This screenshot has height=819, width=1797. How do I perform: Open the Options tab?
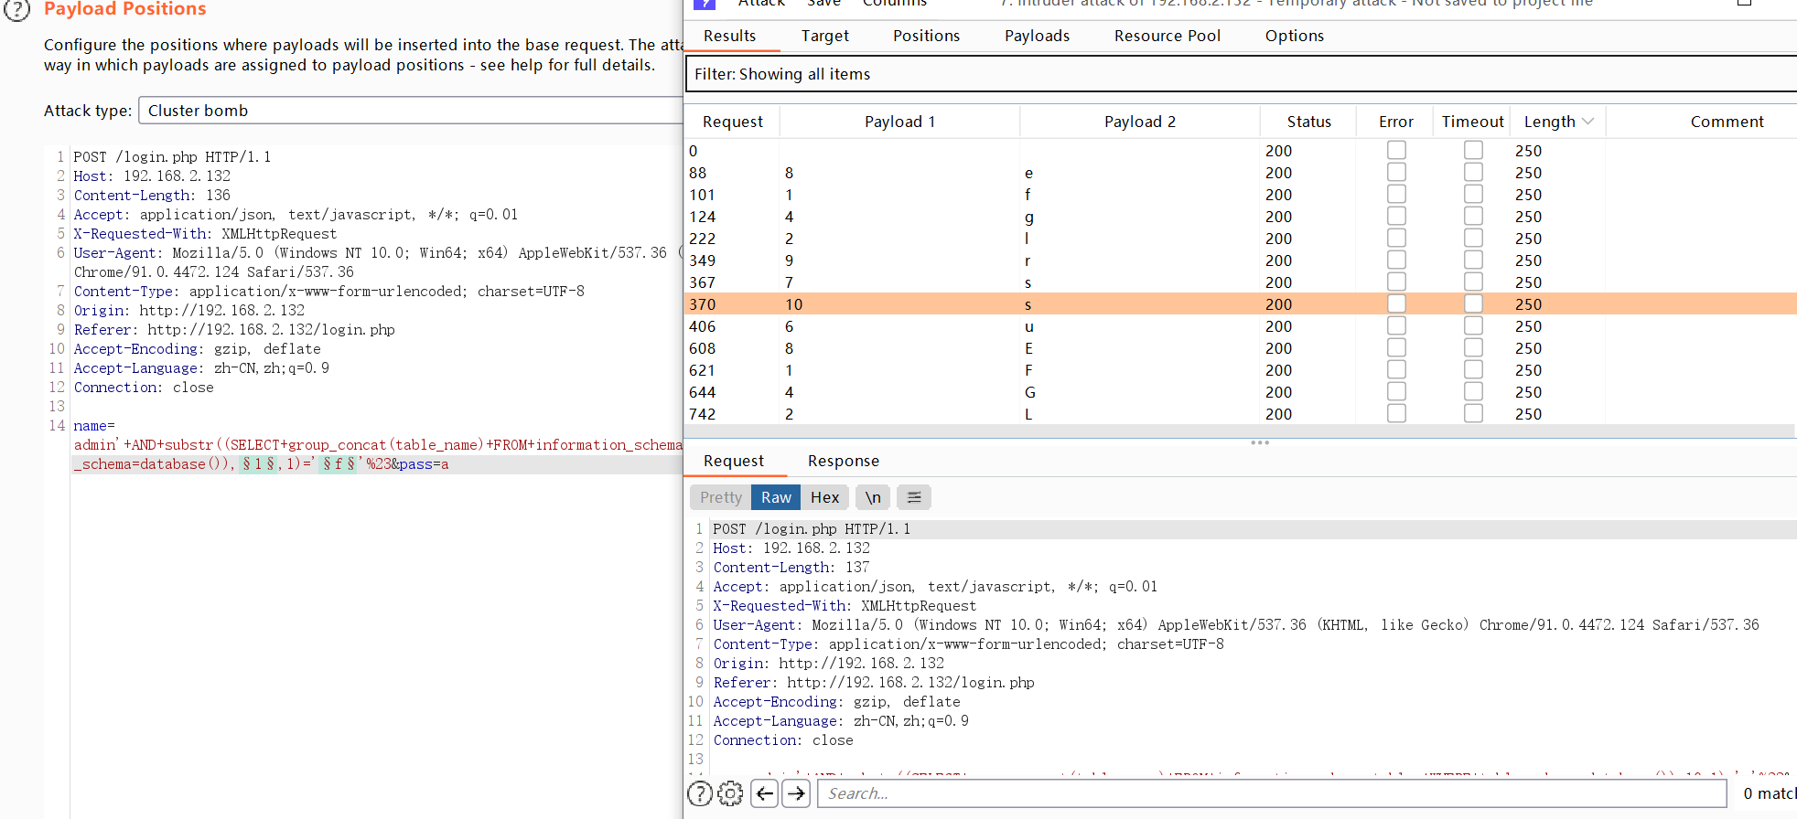point(1294,36)
